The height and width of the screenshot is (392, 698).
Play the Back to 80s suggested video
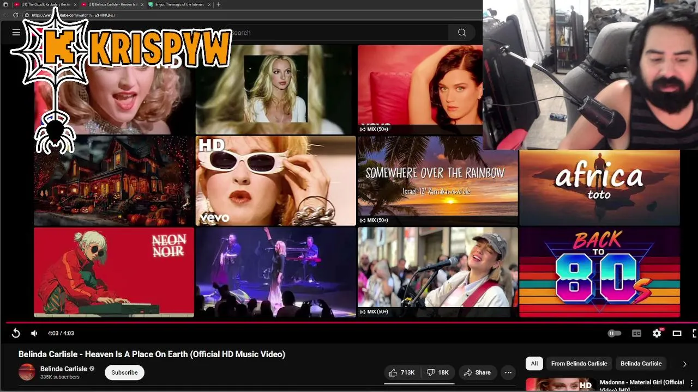tap(599, 272)
